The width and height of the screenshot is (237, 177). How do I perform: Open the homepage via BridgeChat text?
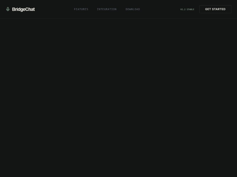click(23, 9)
